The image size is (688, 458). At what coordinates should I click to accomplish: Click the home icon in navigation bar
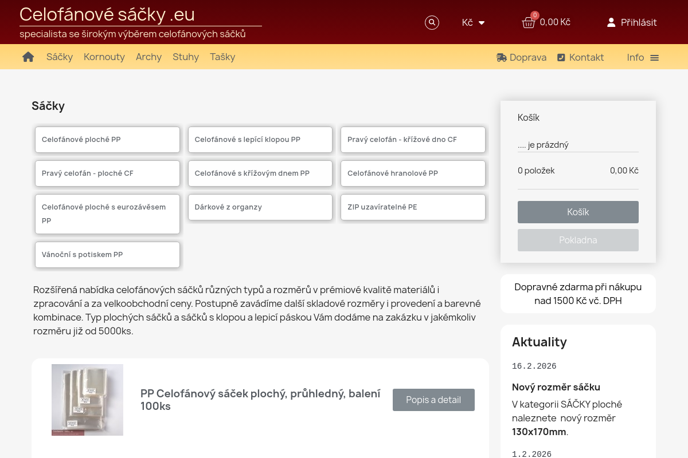click(x=28, y=57)
